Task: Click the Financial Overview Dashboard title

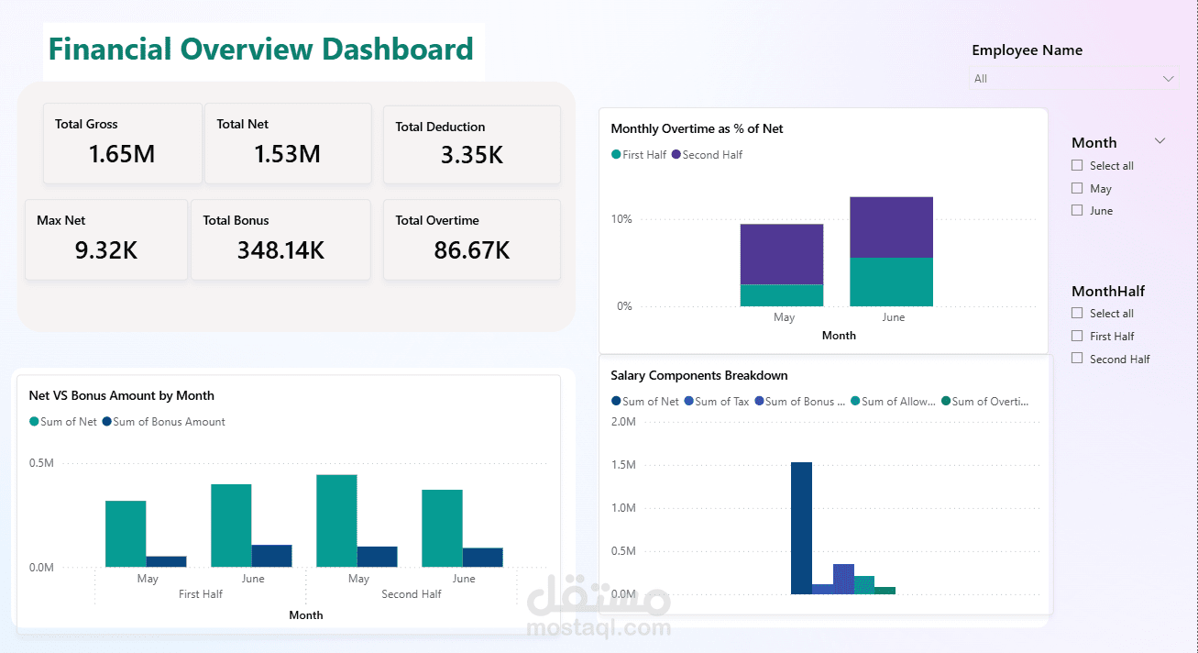Action: pyautogui.click(x=261, y=50)
